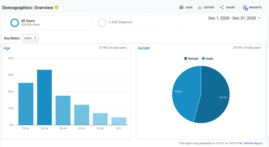Select the 18-24 age bar
This screenshot has height=147, width=269.
tap(26, 104)
